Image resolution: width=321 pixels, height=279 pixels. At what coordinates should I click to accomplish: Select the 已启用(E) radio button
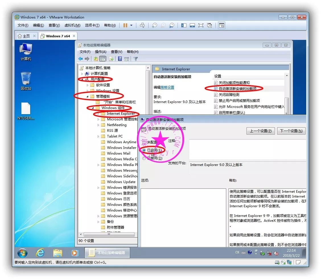tap(144, 150)
